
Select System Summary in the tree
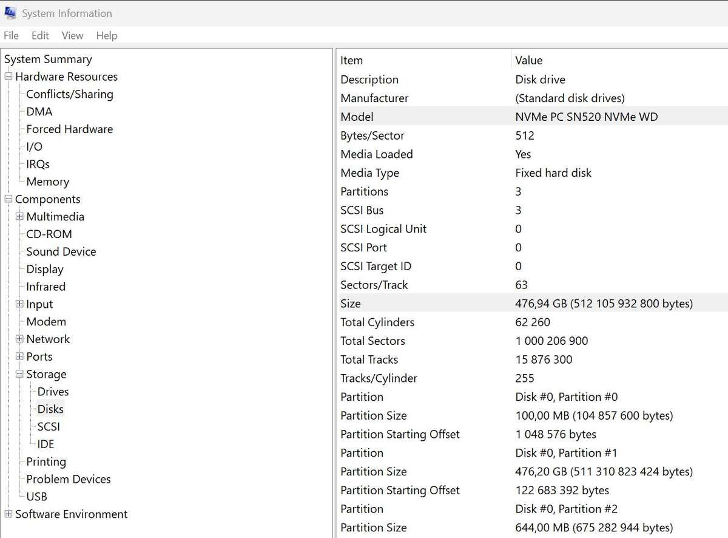(x=48, y=60)
